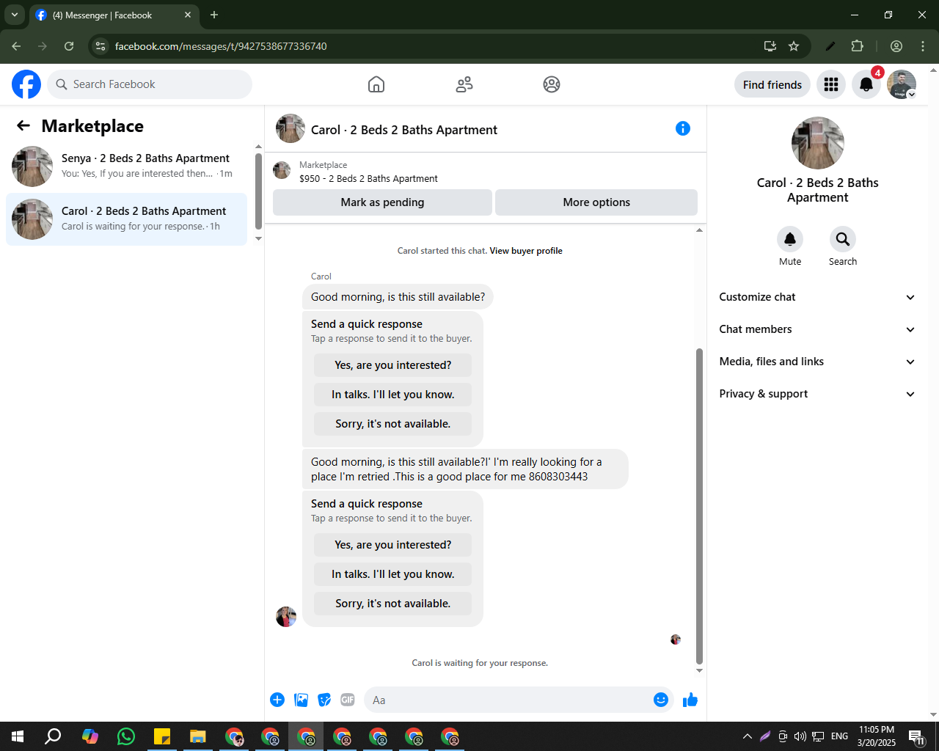
Task: Send second 'Yes, are you interested?' quick response
Action: pos(392,545)
